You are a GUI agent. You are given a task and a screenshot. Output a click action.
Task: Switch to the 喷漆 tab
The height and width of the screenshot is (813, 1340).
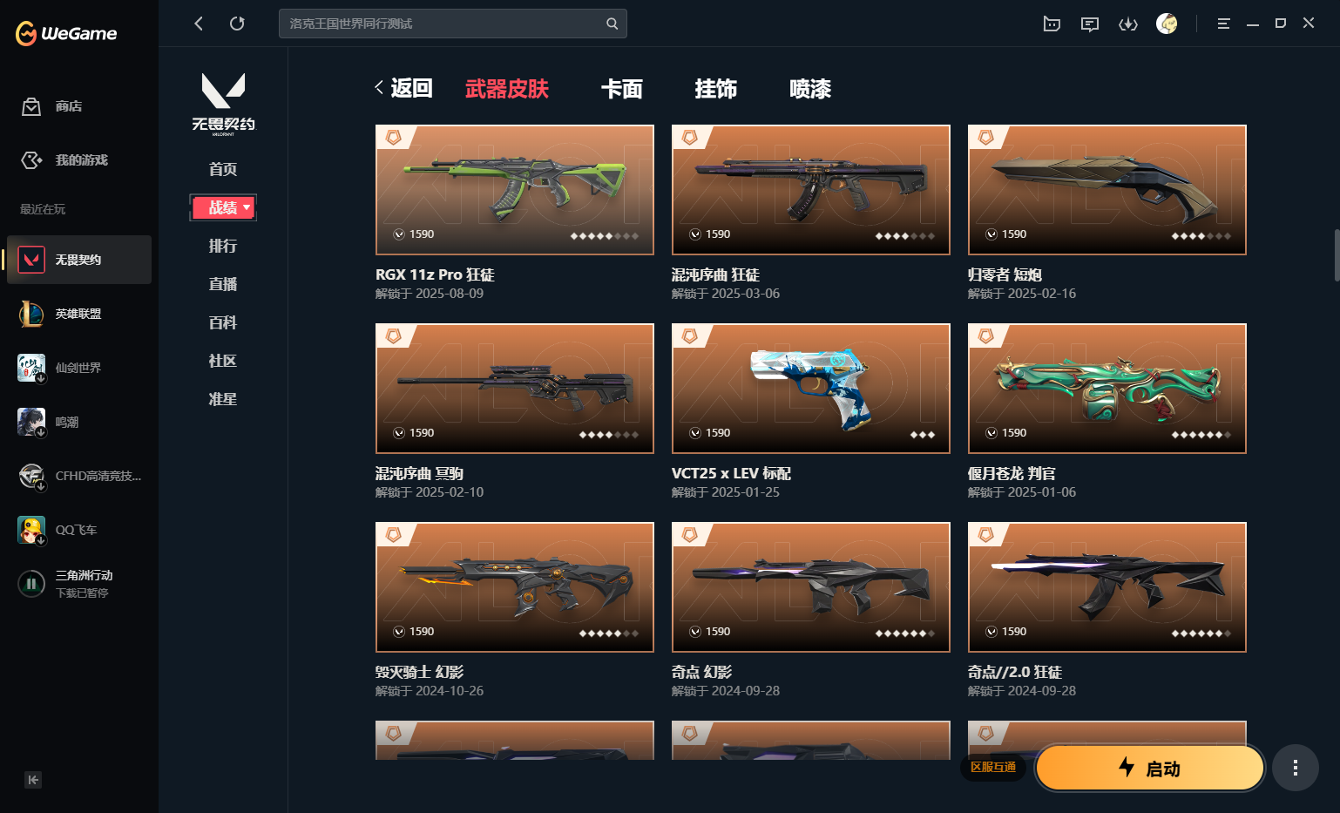pos(810,89)
